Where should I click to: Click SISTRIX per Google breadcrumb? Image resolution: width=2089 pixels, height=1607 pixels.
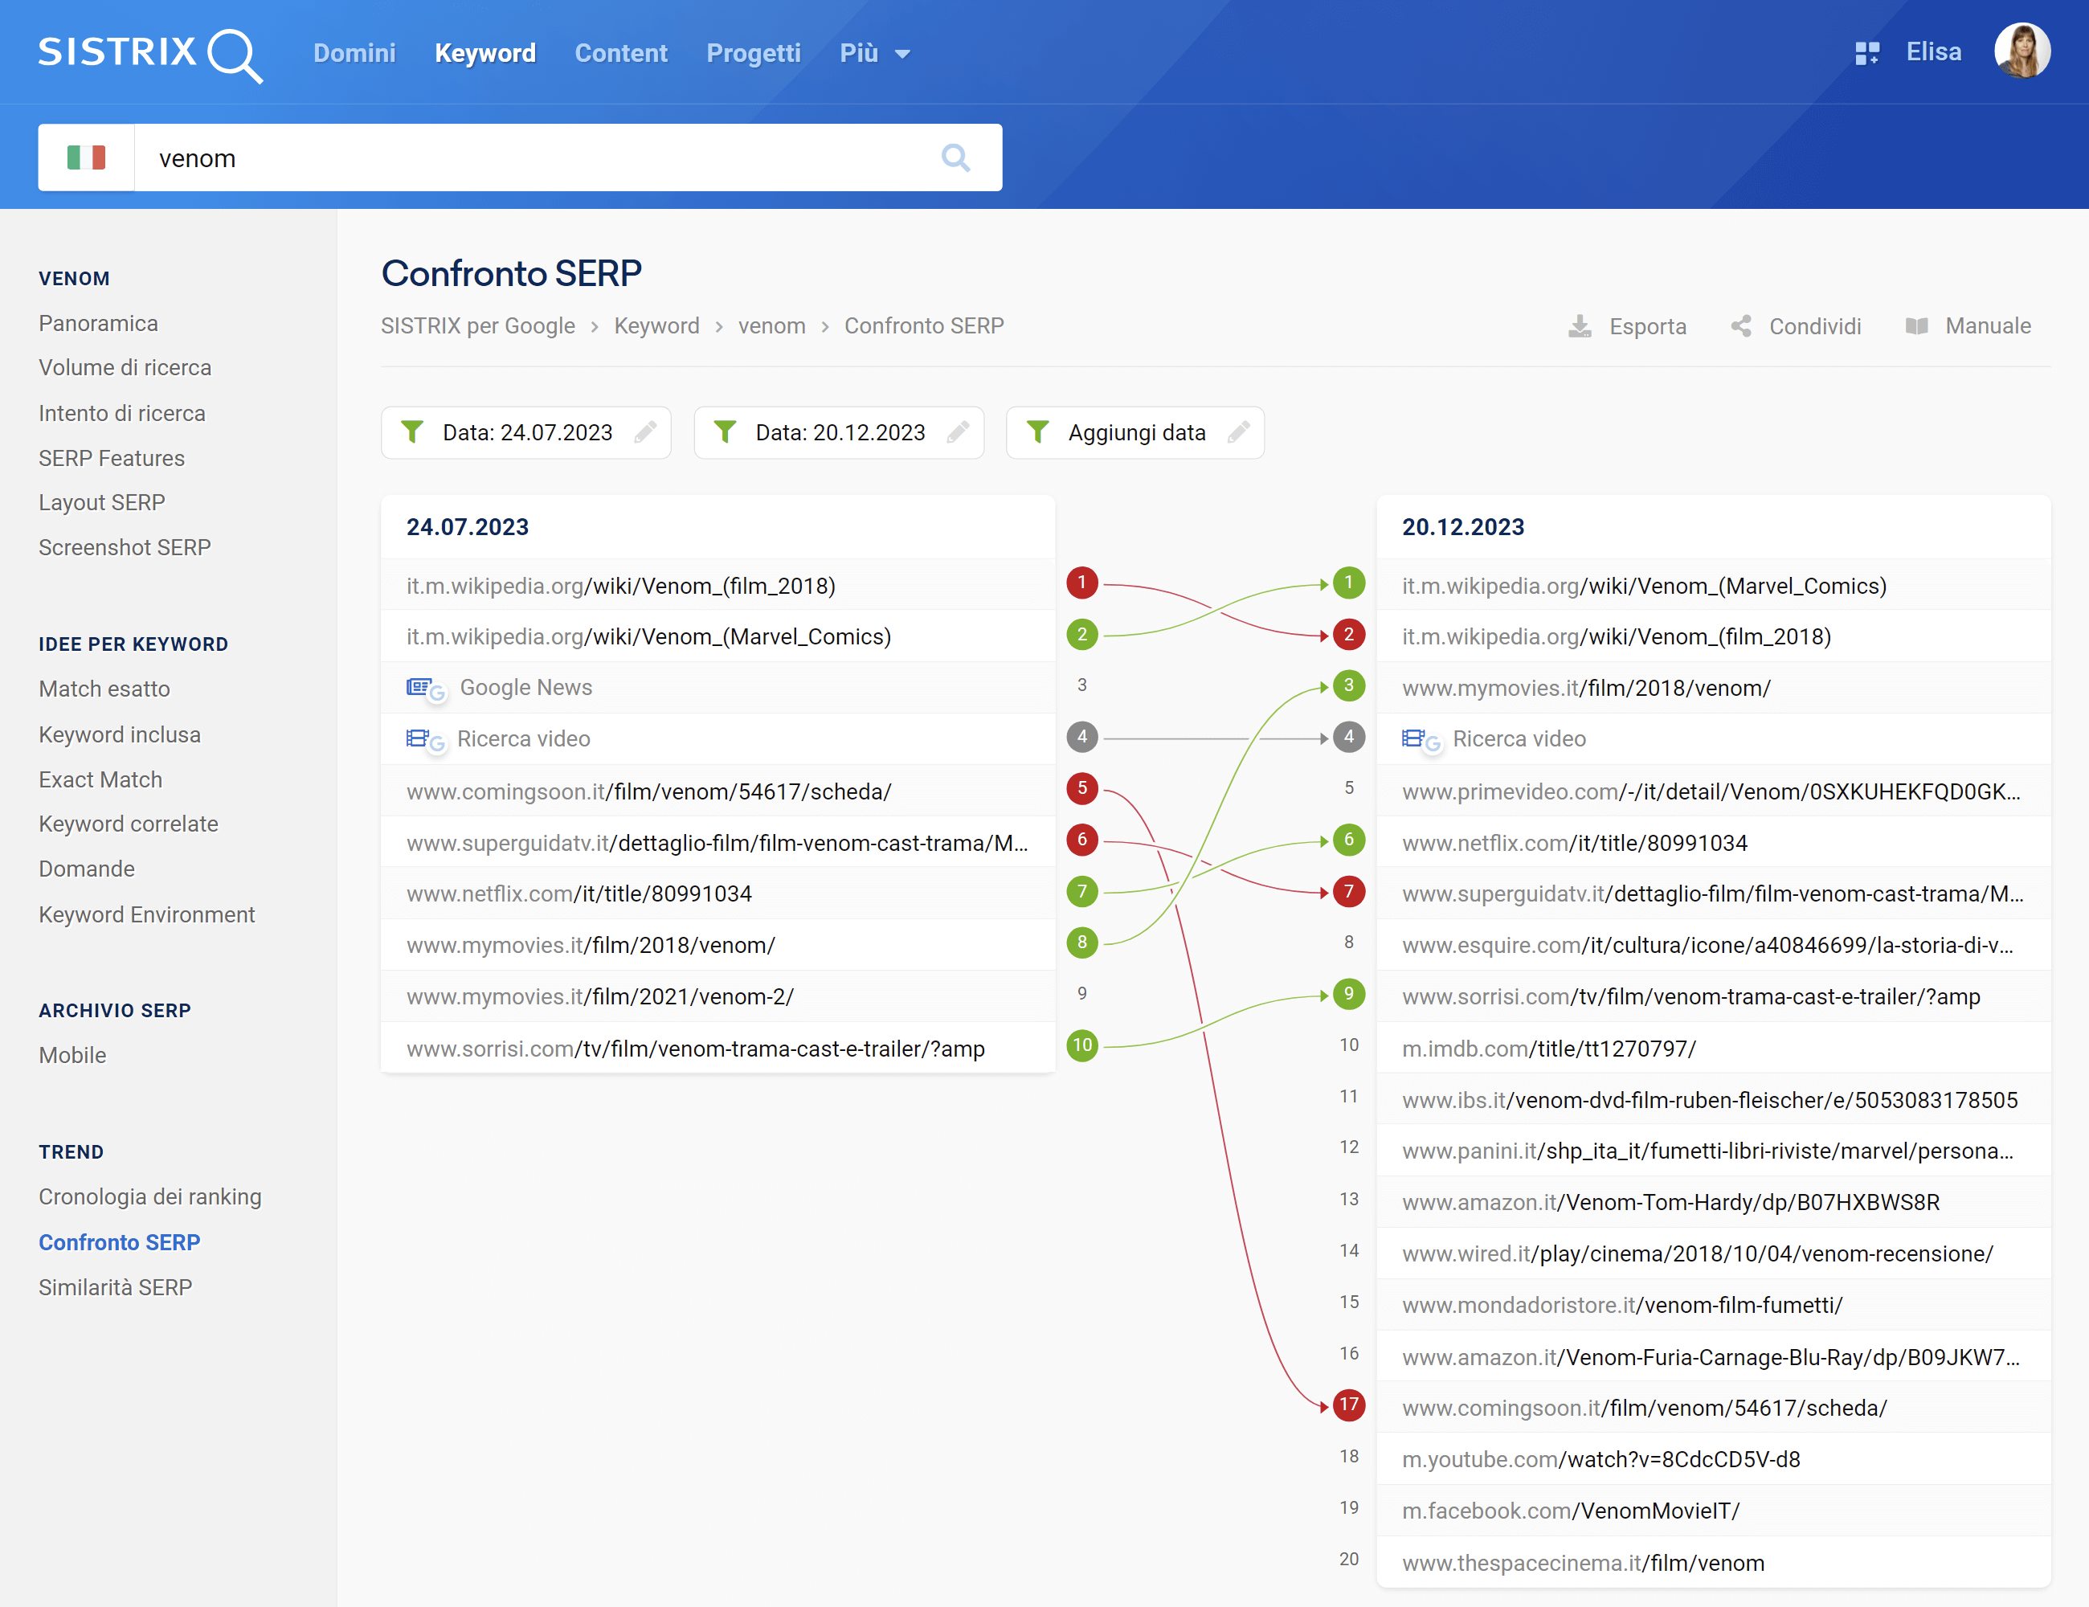click(478, 326)
